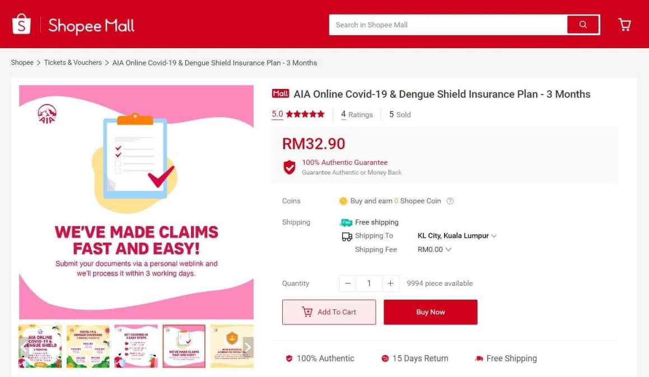Click the question mark help icon beside Coins
This screenshot has width=649, height=377.
pos(450,201)
